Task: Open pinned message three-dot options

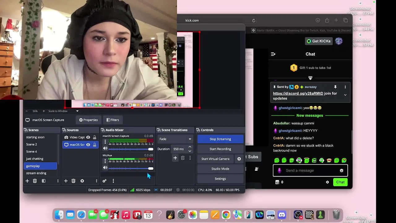Action: point(345,87)
